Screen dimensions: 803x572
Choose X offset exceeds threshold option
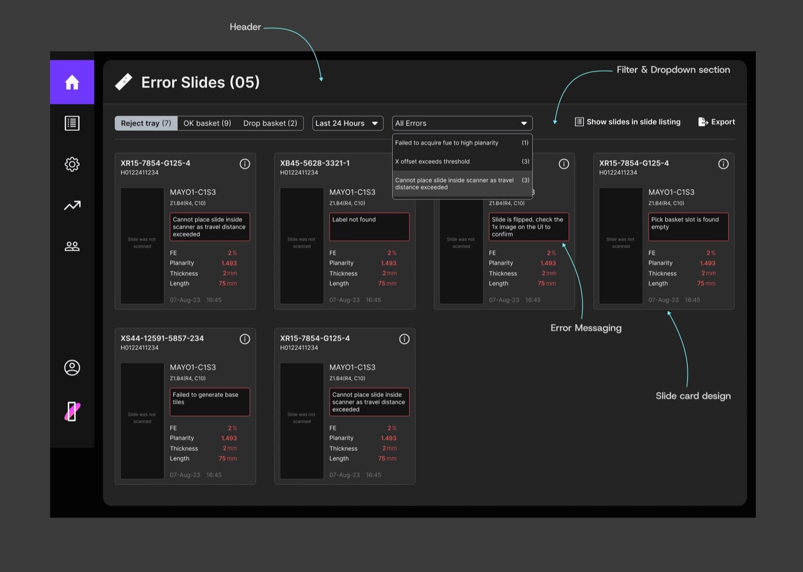(462, 161)
